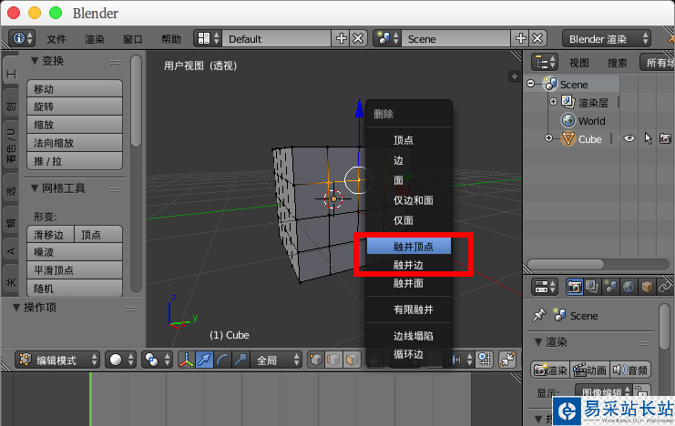This screenshot has width=675, height=426.
Task: Collapse the 网格工具 panel triangle
Action: point(35,188)
